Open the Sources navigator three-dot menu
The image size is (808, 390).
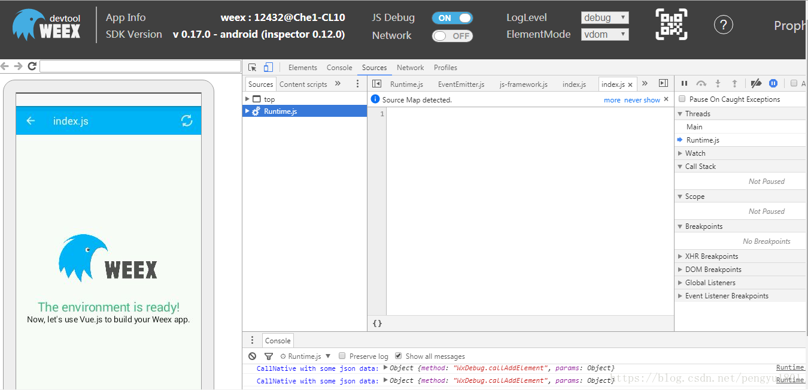click(x=358, y=84)
